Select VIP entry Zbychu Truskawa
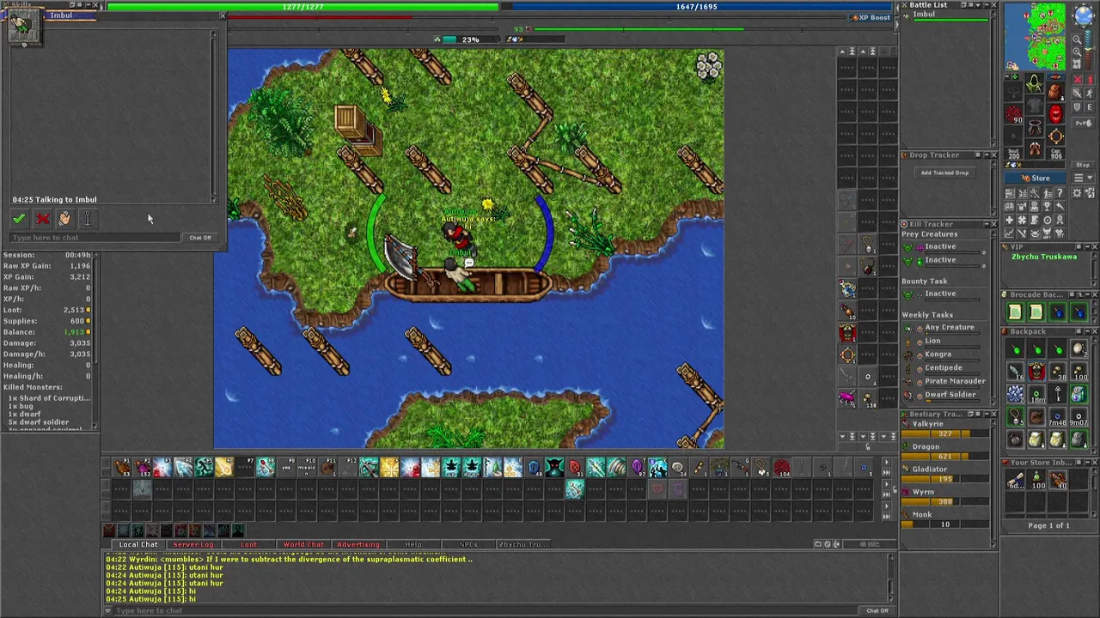This screenshot has height=618, width=1100. pyautogui.click(x=1043, y=257)
